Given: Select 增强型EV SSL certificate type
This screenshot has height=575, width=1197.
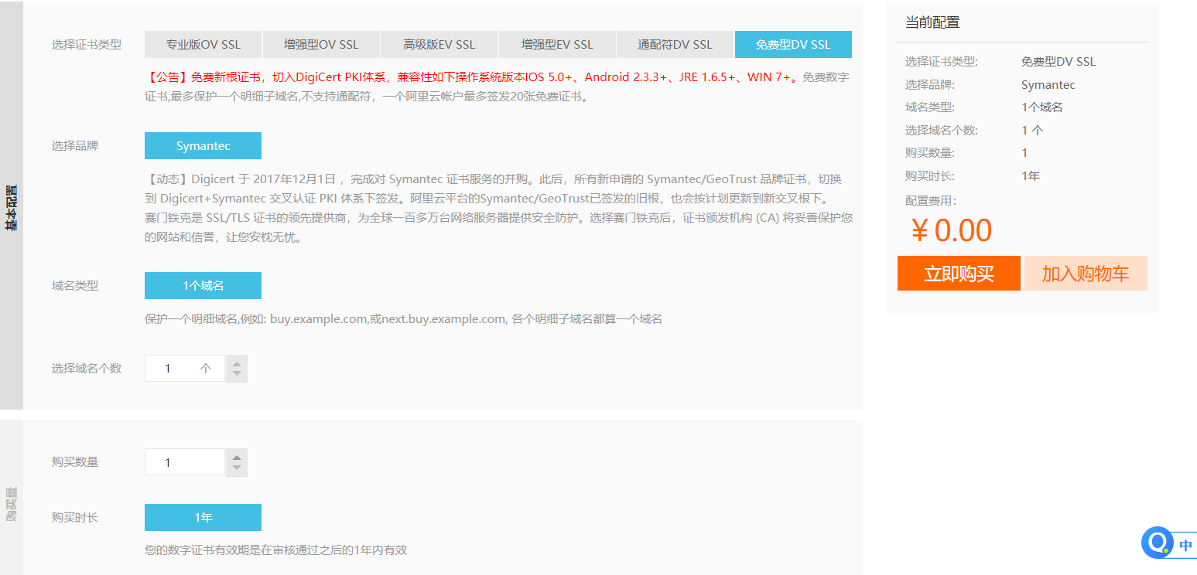Looking at the screenshot, I should click(556, 44).
